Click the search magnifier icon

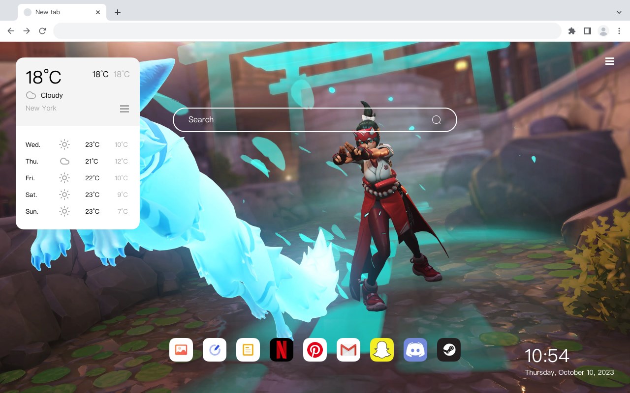[x=436, y=120]
